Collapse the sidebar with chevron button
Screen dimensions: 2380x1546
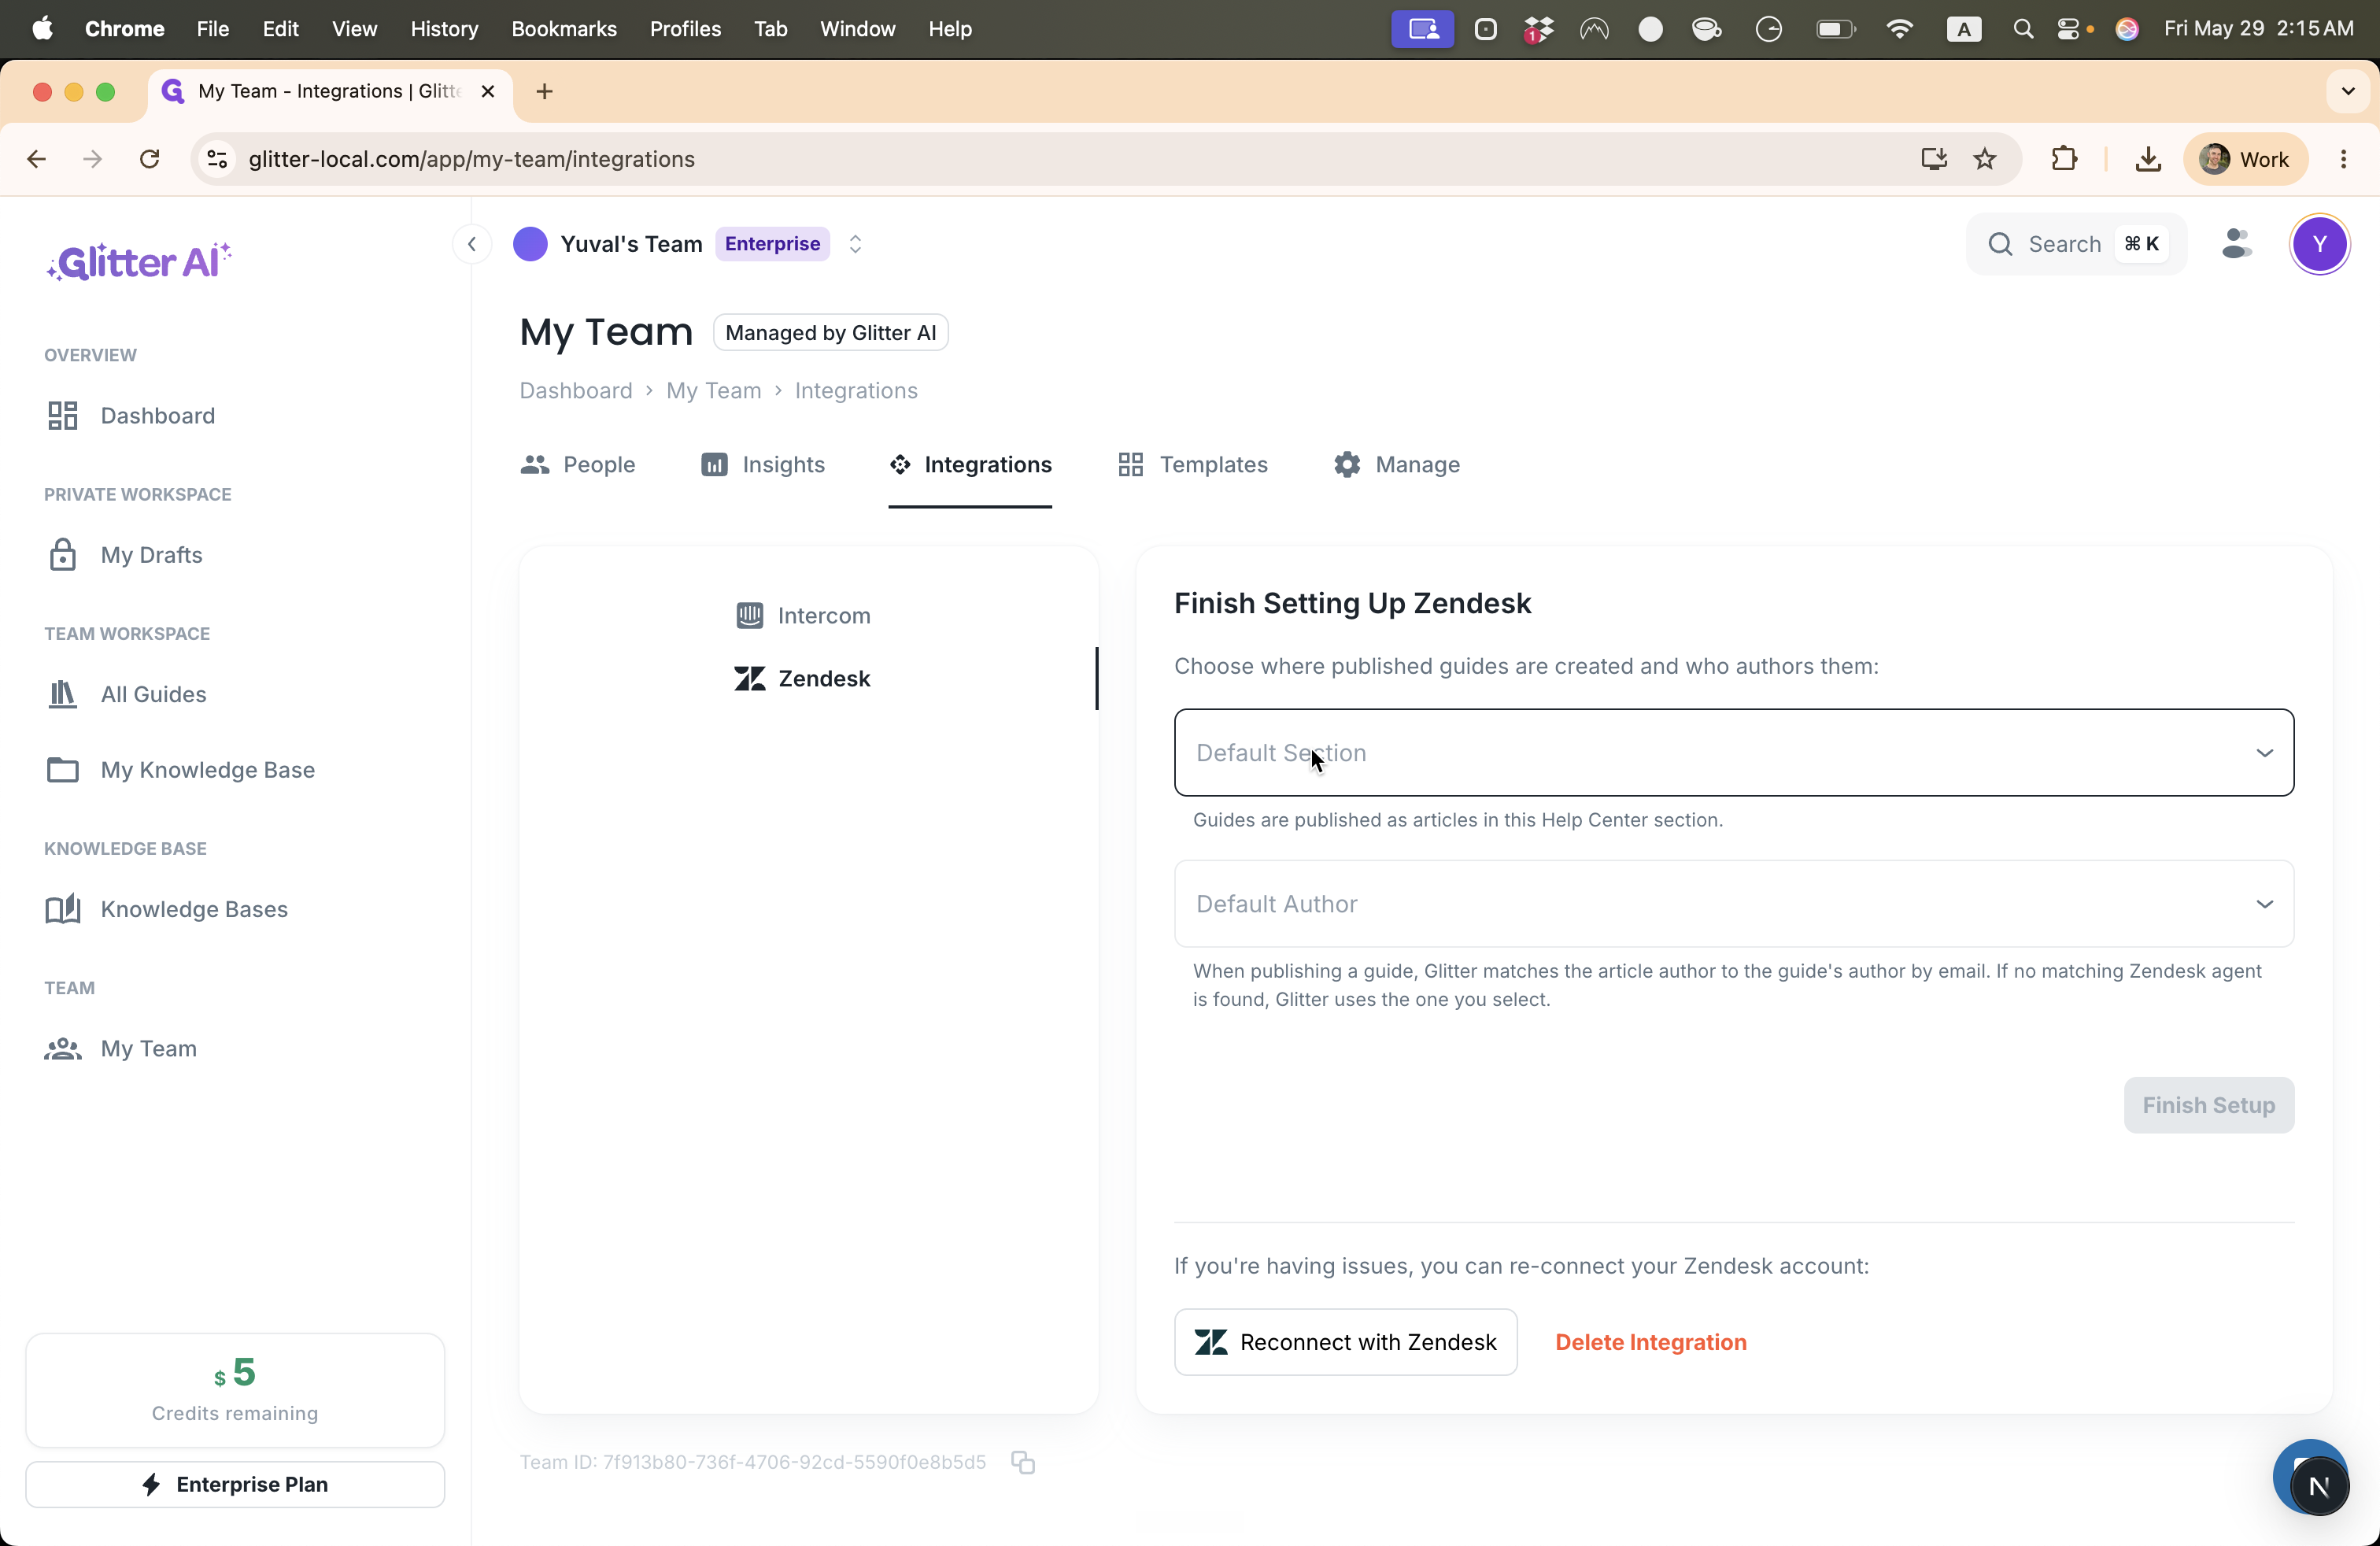472,244
